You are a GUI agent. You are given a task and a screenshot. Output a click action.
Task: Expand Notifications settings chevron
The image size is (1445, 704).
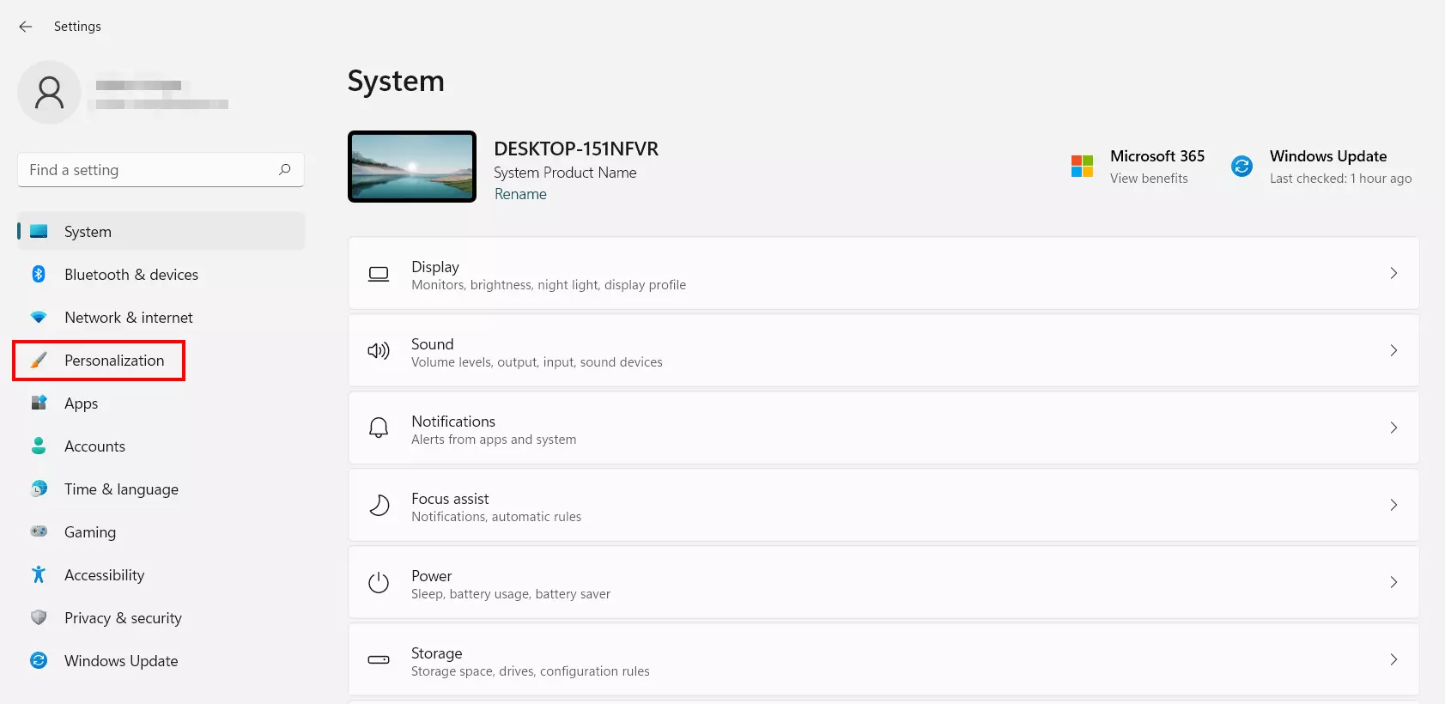point(1393,428)
